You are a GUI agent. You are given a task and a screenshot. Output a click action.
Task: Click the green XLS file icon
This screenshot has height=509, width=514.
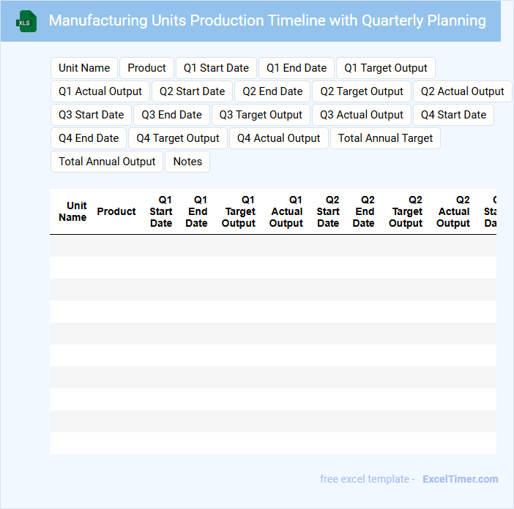coord(26,21)
